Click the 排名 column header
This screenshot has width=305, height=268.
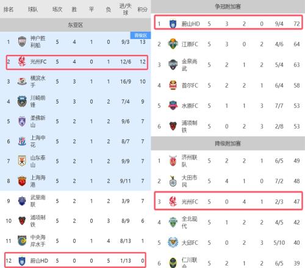[9, 9]
